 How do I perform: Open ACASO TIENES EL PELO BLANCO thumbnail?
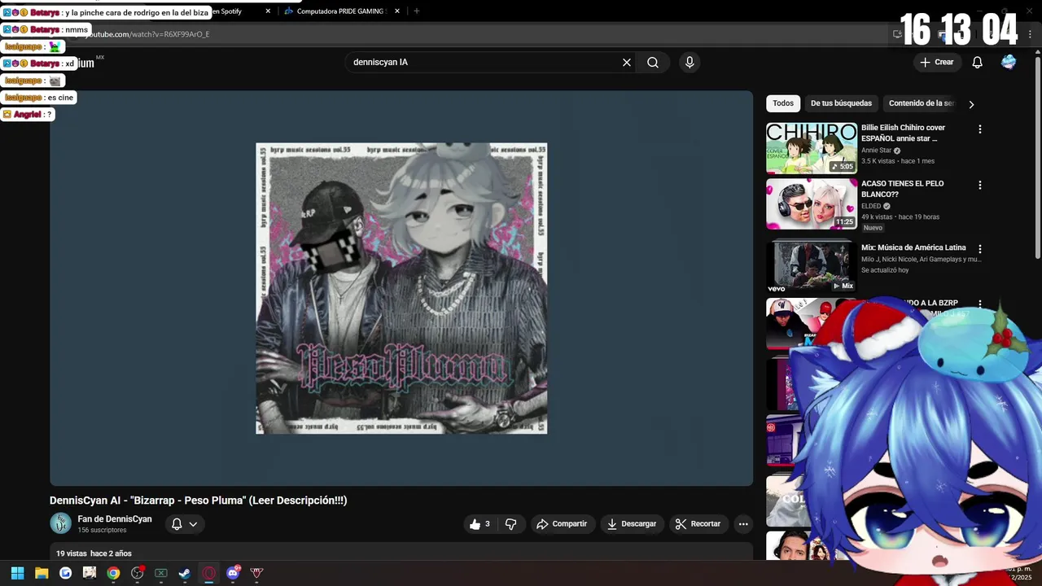[812, 204]
